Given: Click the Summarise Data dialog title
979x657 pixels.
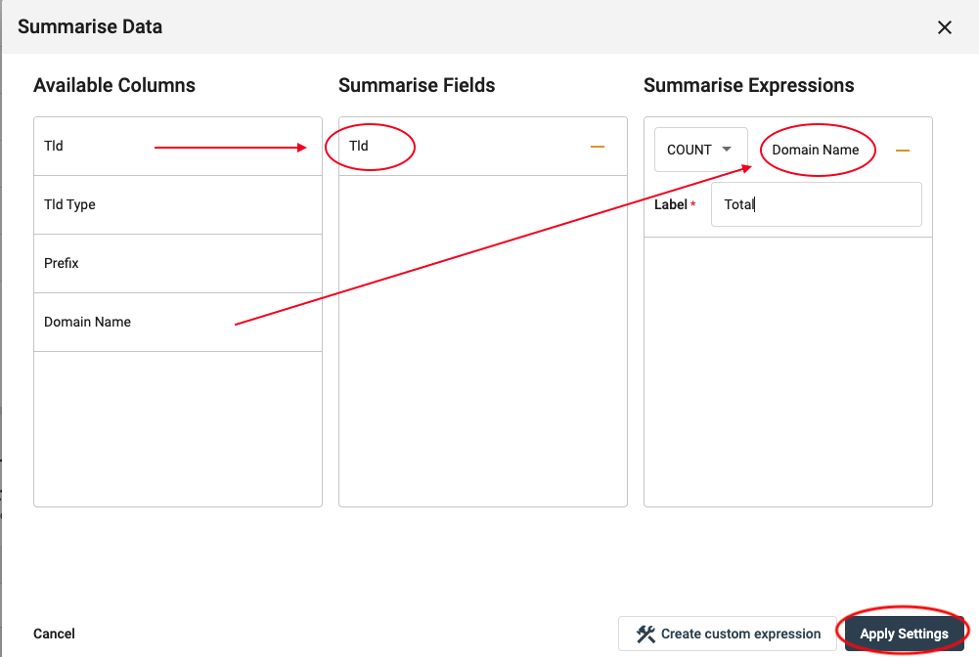Looking at the screenshot, I should click(x=90, y=26).
